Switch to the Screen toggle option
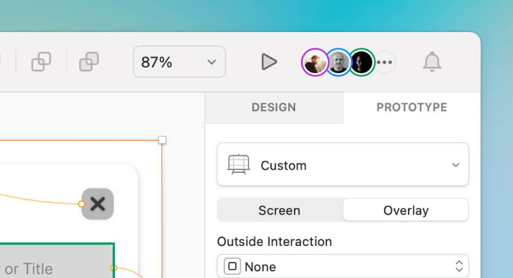Screen dimensions: 513x278 (x=279, y=210)
